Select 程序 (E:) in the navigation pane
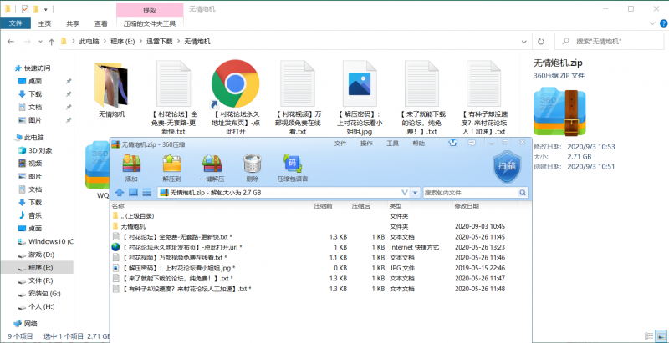Viewport: 669px width, 343px height. pos(40,268)
